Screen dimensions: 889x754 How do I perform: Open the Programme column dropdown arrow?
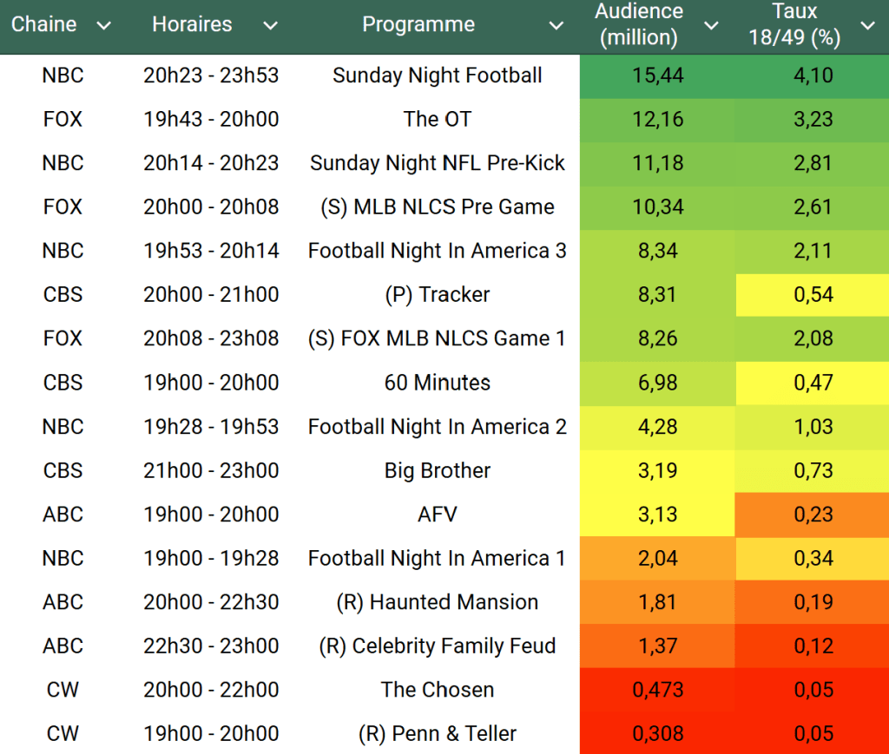tap(556, 26)
